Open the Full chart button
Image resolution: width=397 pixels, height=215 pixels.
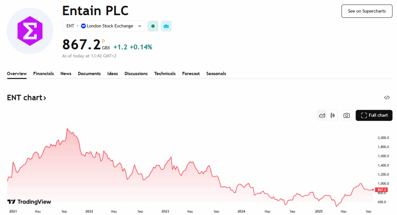tap(374, 115)
